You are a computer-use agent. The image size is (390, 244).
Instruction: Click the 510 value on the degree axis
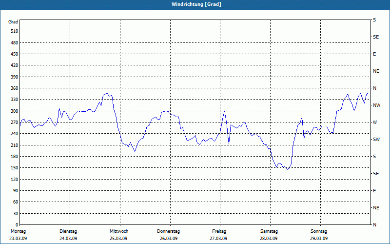[x=14, y=31]
